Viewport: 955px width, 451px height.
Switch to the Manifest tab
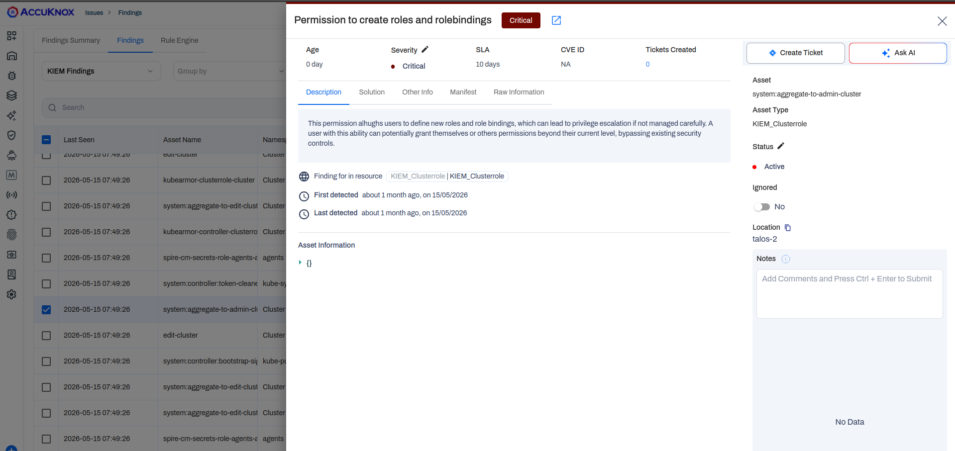click(x=463, y=92)
